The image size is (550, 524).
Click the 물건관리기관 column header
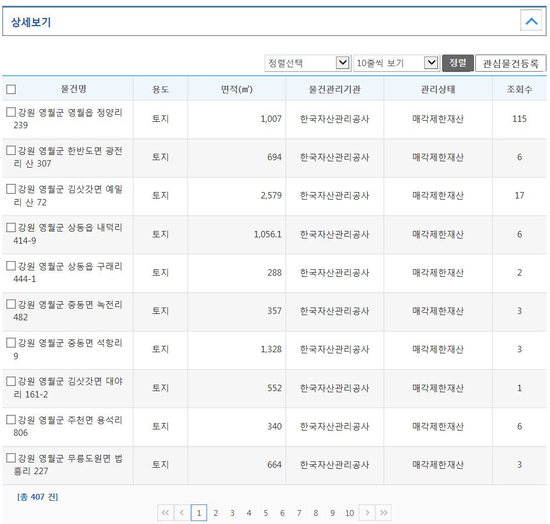tap(335, 89)
